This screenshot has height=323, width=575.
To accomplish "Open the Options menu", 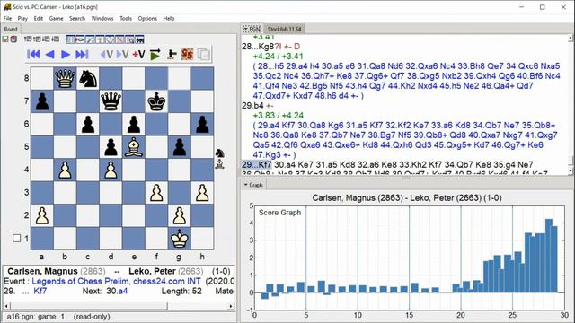I will [x=147, y=18].
